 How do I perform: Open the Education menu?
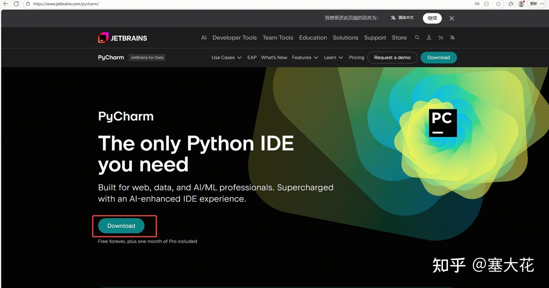point(313,38)
